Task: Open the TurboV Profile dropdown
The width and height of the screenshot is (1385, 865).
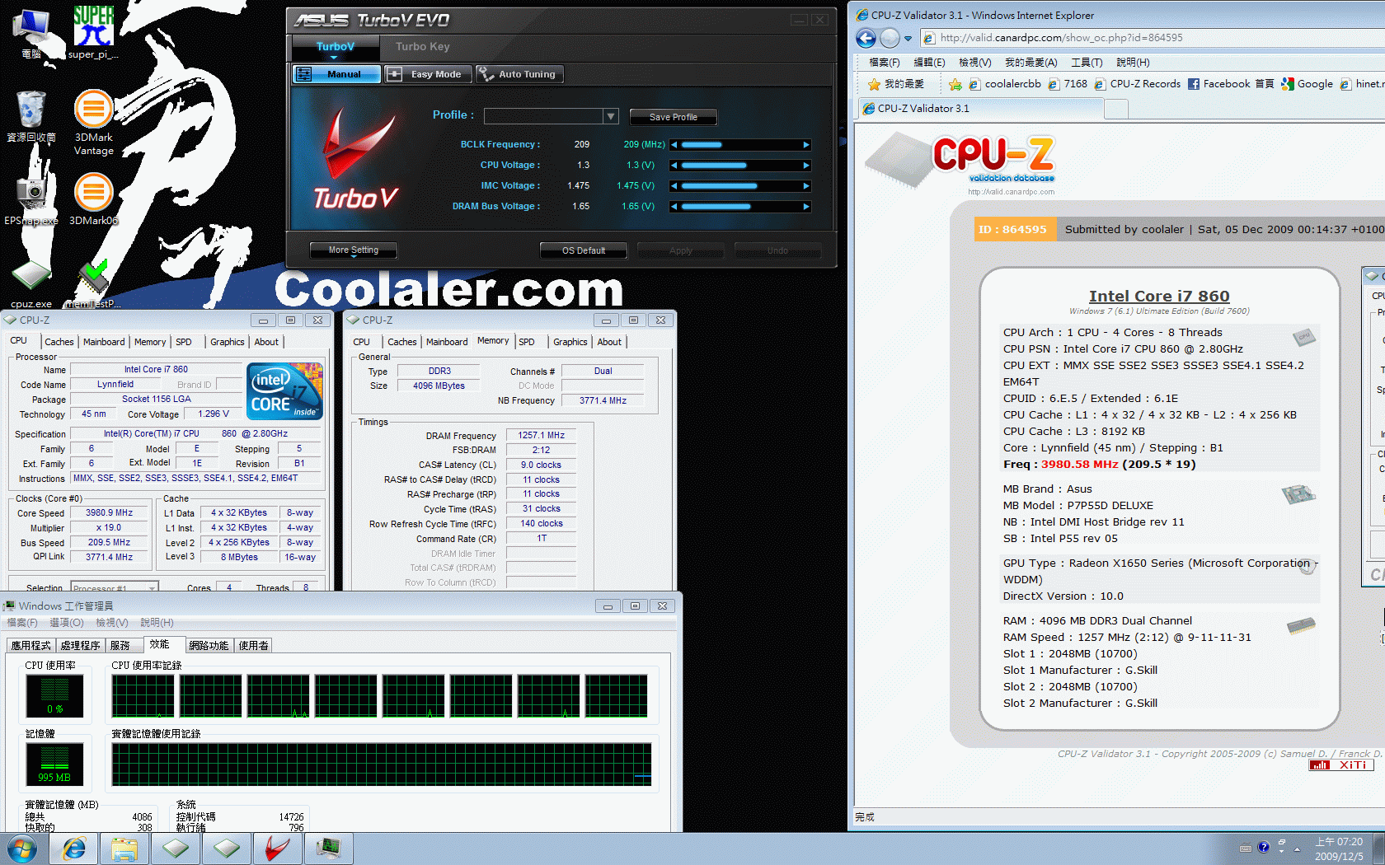Action: [x=611, y=116]
